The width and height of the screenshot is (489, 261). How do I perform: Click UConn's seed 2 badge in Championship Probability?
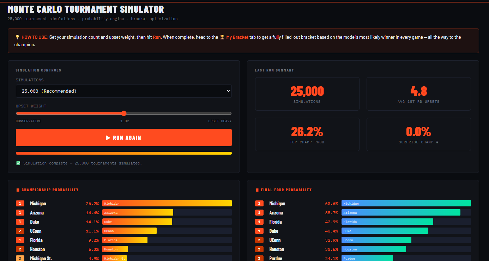(20, 231)
